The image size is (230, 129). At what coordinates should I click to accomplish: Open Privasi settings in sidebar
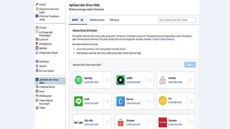(43, 28)
